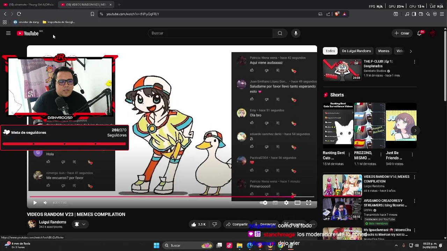The image size is (447, 251).
Task: Open Brave Wallet icon
Action: pyautogui.click(x=421, y=14)
